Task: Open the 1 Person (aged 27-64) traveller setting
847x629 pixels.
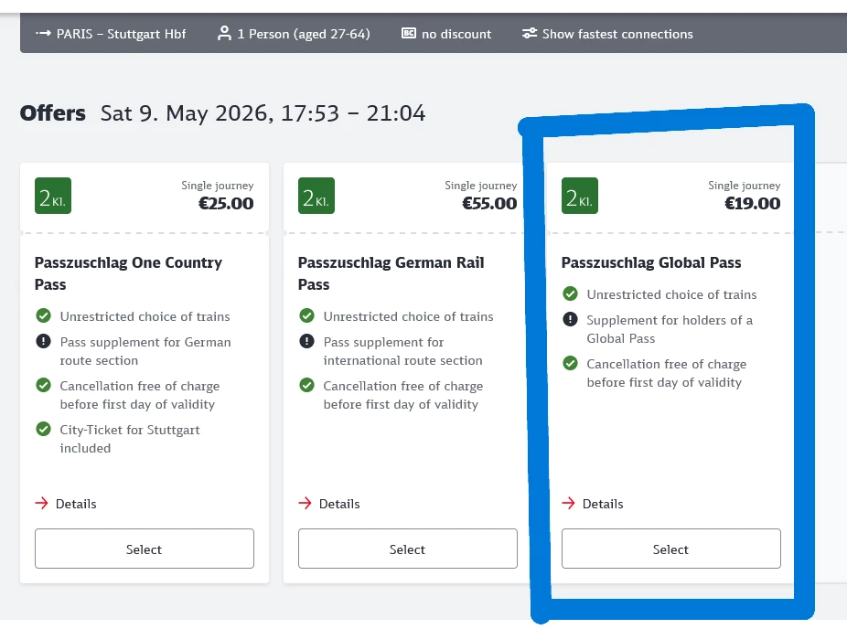Action: tap(303, 34)
